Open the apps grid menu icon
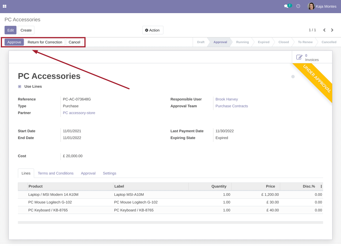341x246 pixels. pos(5,6)
